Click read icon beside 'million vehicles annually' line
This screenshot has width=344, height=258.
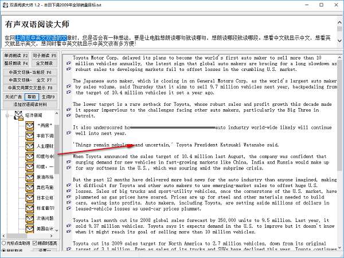tap(69, 63)
